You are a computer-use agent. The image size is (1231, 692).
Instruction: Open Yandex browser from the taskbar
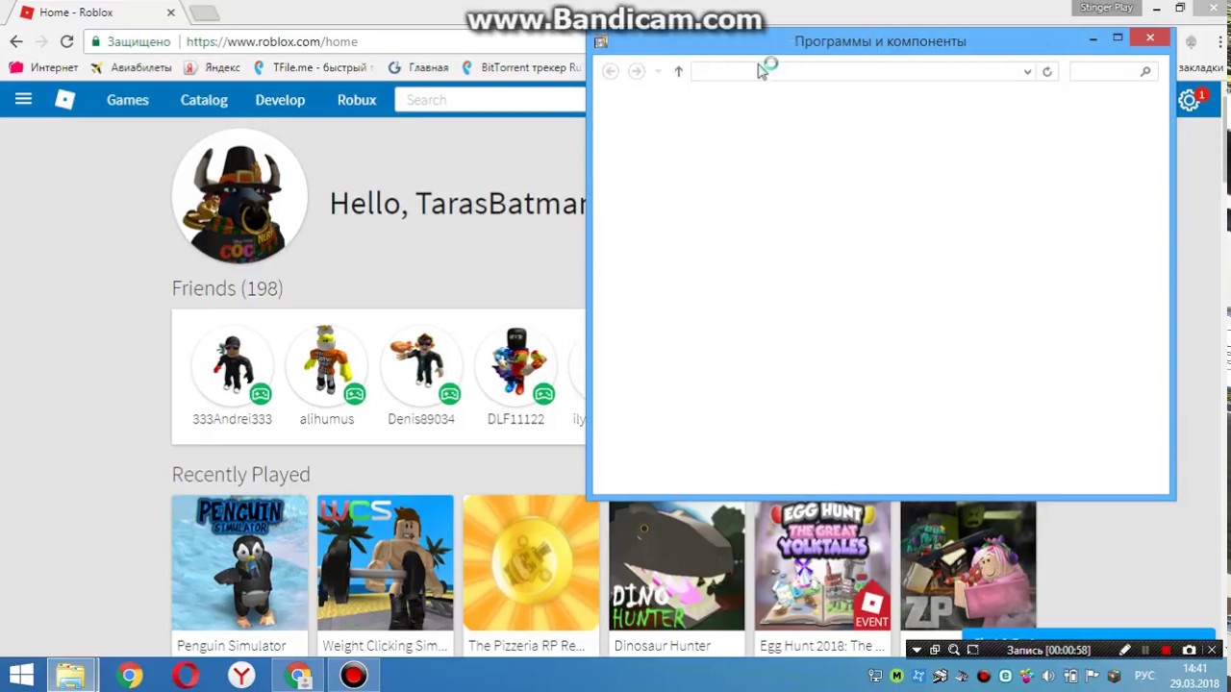pyautogui.click(x=241, y=675)
